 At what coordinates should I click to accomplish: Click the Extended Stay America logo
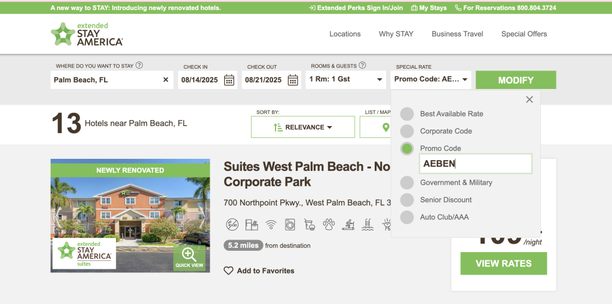(x=87, y=34)
